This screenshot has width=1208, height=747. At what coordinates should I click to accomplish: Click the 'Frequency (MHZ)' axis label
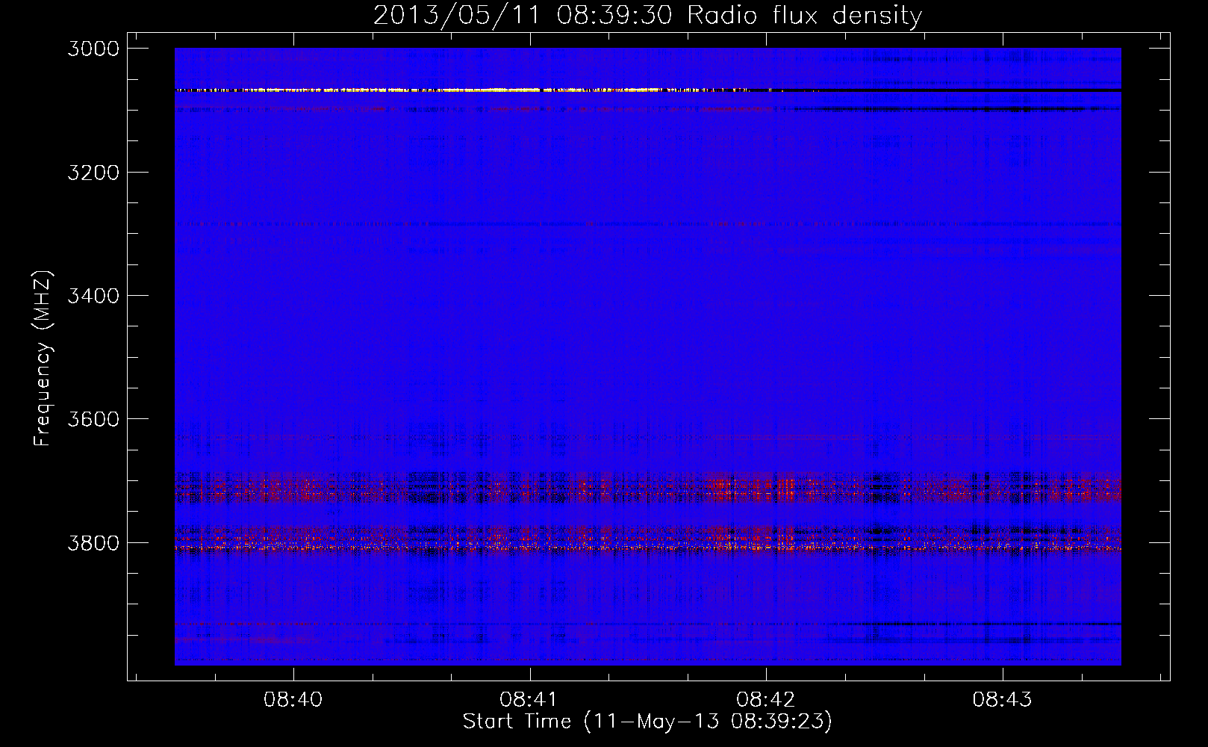(x=43, y=359)
